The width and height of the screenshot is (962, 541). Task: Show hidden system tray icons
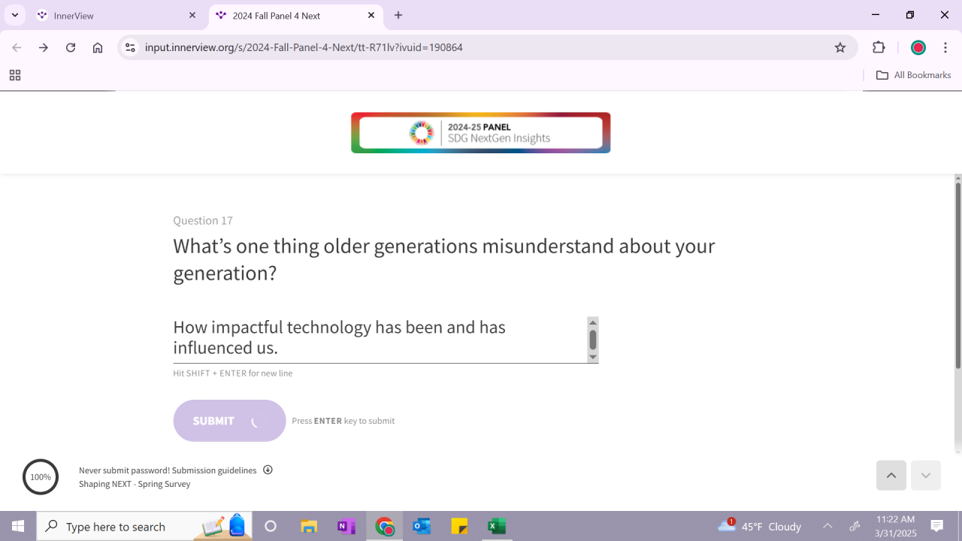coord(827,526)
